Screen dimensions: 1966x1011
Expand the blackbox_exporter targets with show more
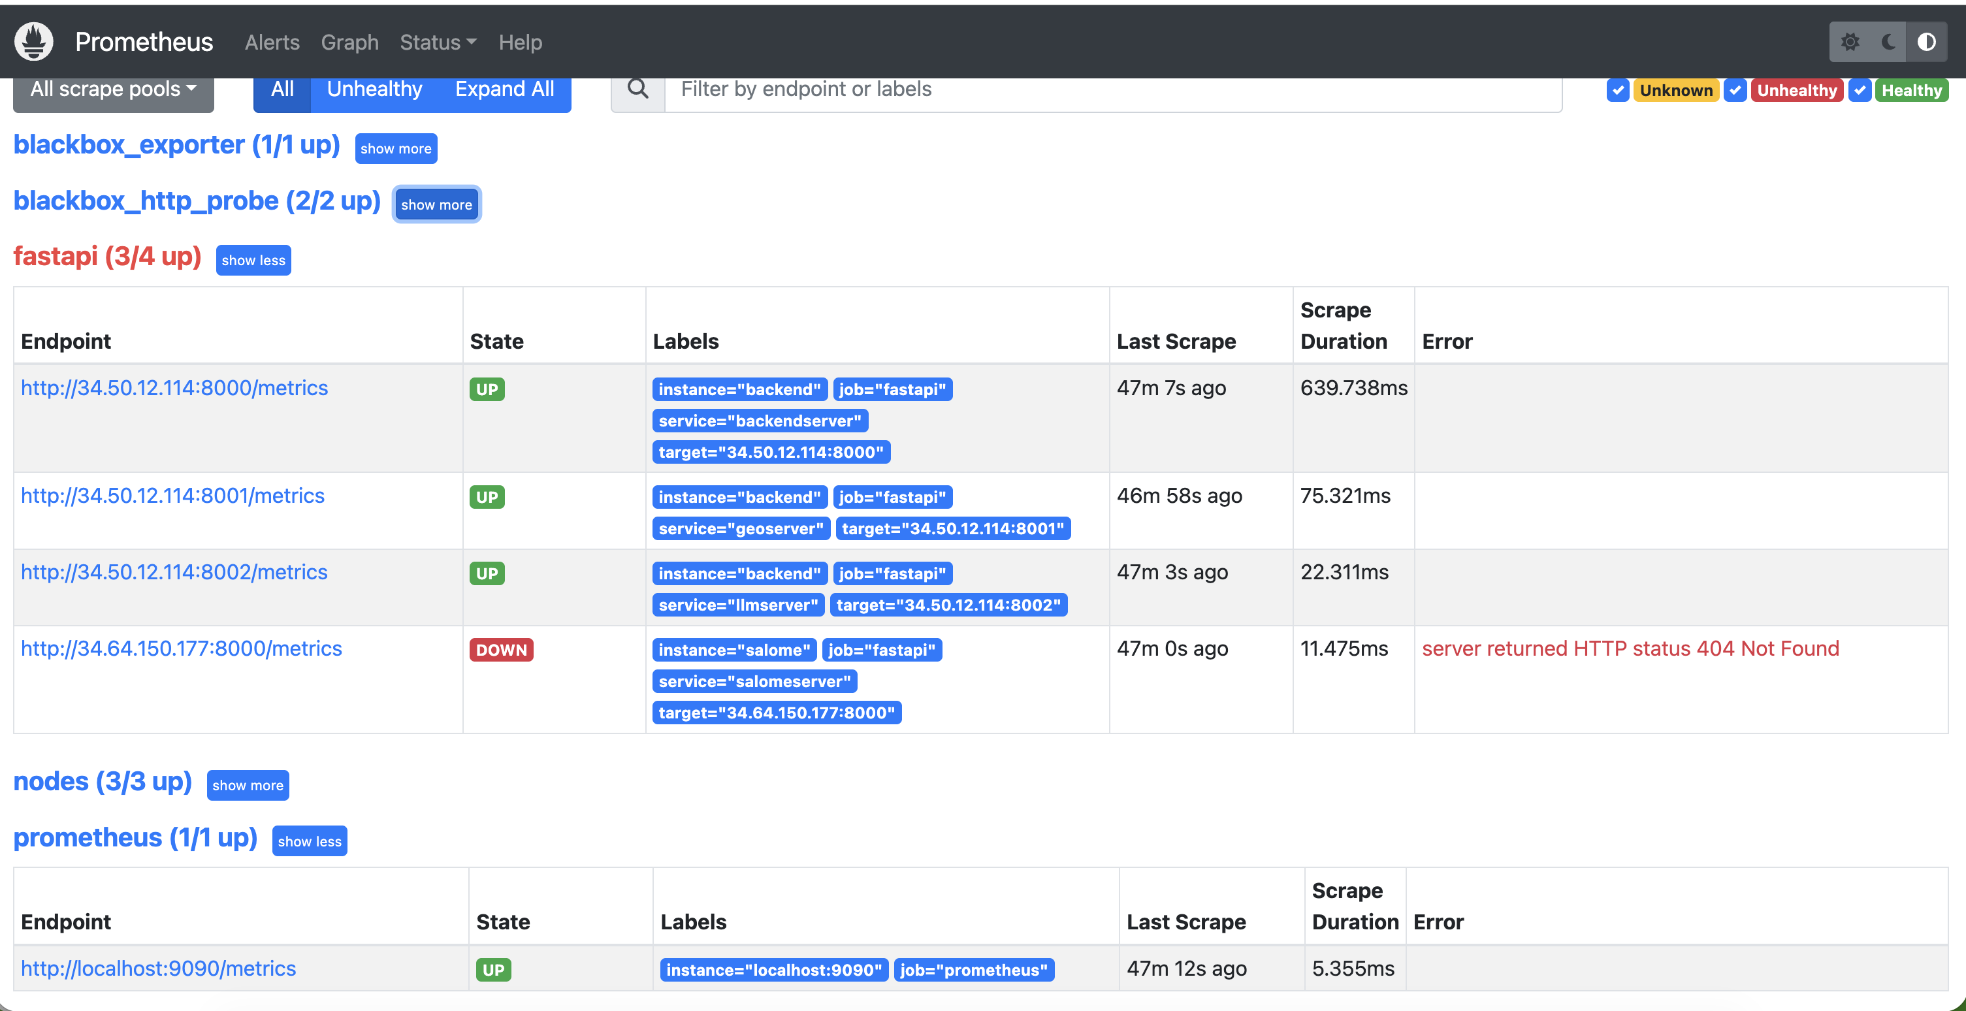click(x=396, y=148)
